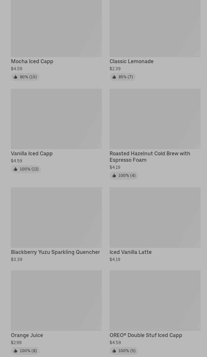Select the Vanilla Iced Capp image
207x357 pixels.
[x=56, y=119]
